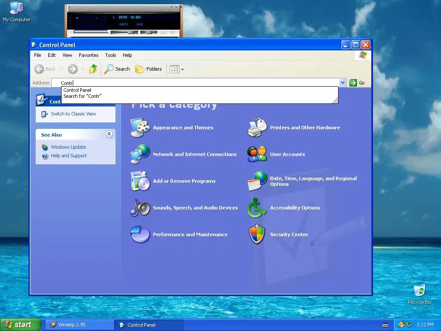Select Control Panel taskbar button
The width and height of the screenshot is (441, 331).
pos(149,325)
